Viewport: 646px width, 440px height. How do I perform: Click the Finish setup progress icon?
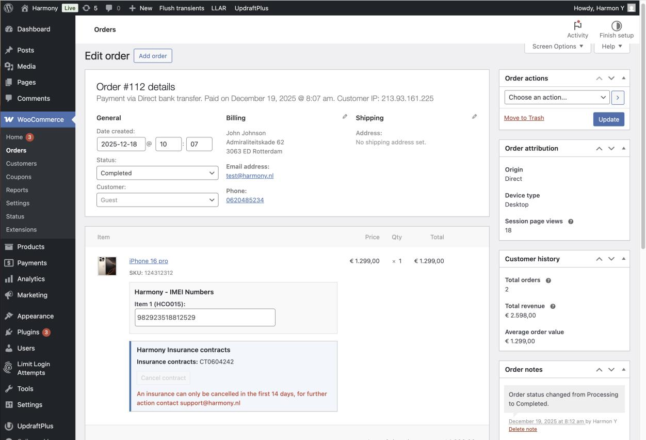pyautogui.click(x=616, y=26)
